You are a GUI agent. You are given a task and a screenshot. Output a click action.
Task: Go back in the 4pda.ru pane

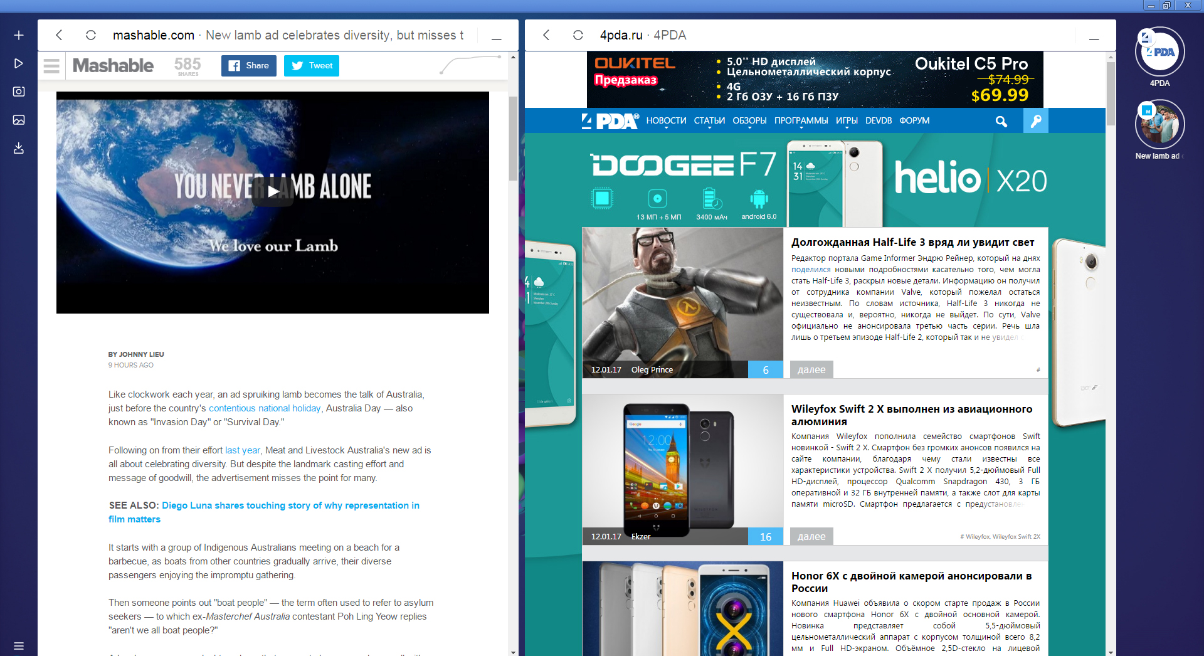(x=546, y=35)
